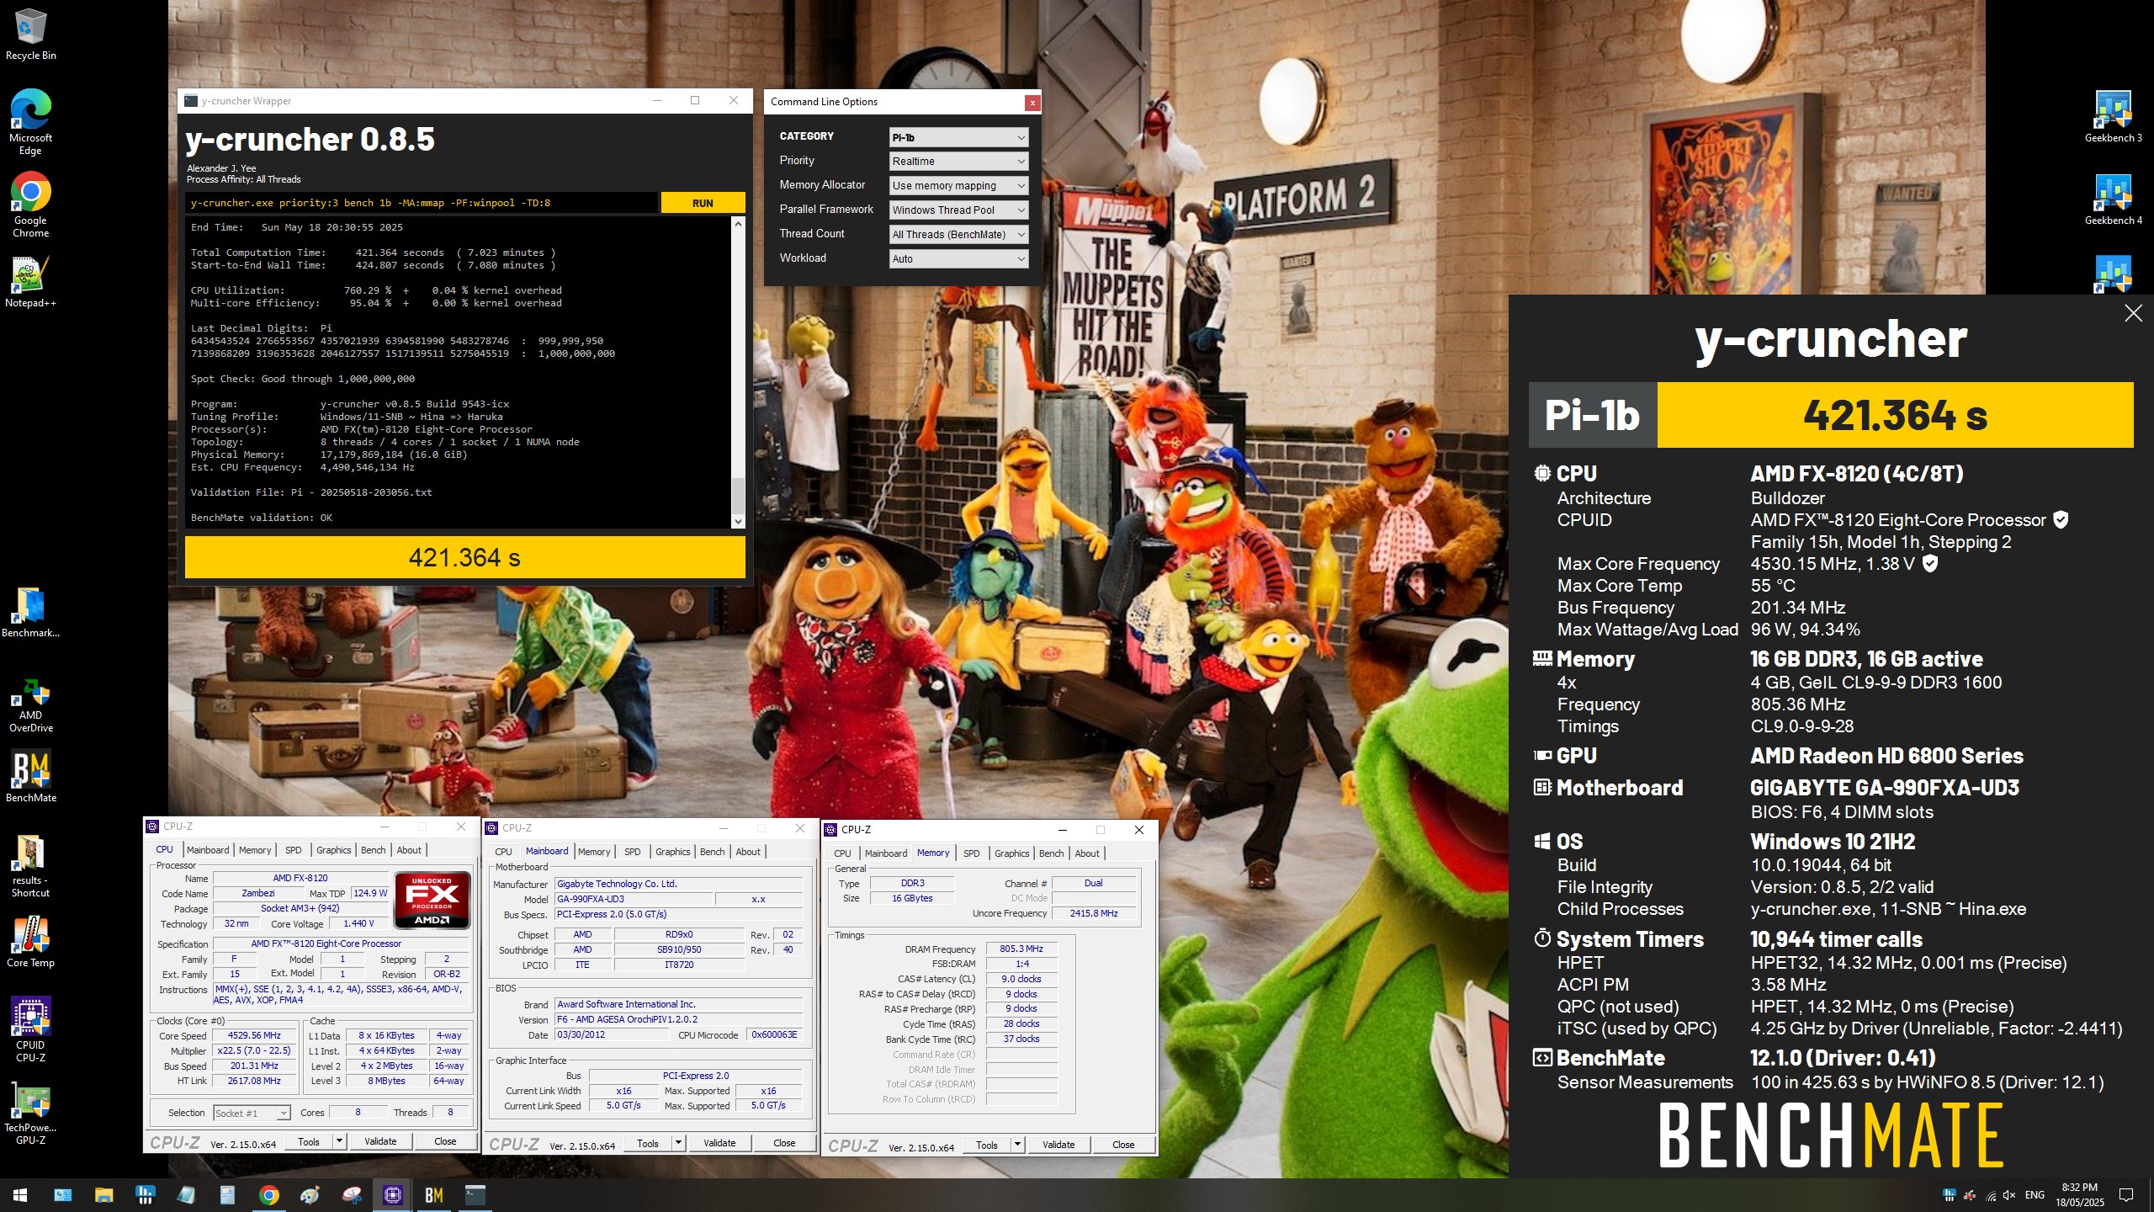Screen dimensions: 2154x1212
Task: Open About tab in CPU-Z Mainboard window
Action: tap(748, 852)
